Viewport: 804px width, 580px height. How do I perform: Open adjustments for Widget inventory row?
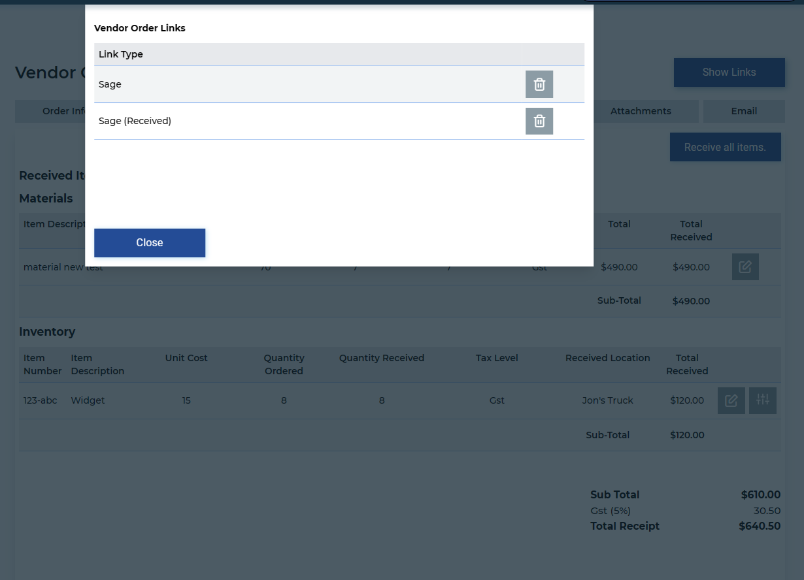coord(763,400)
